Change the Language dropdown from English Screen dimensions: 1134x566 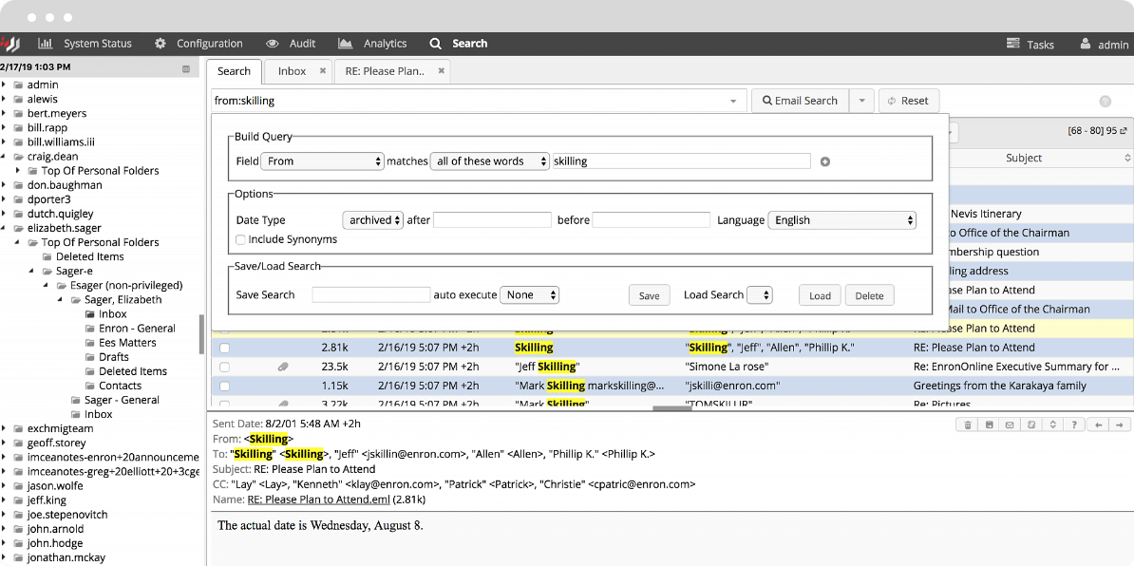[841, 219]
